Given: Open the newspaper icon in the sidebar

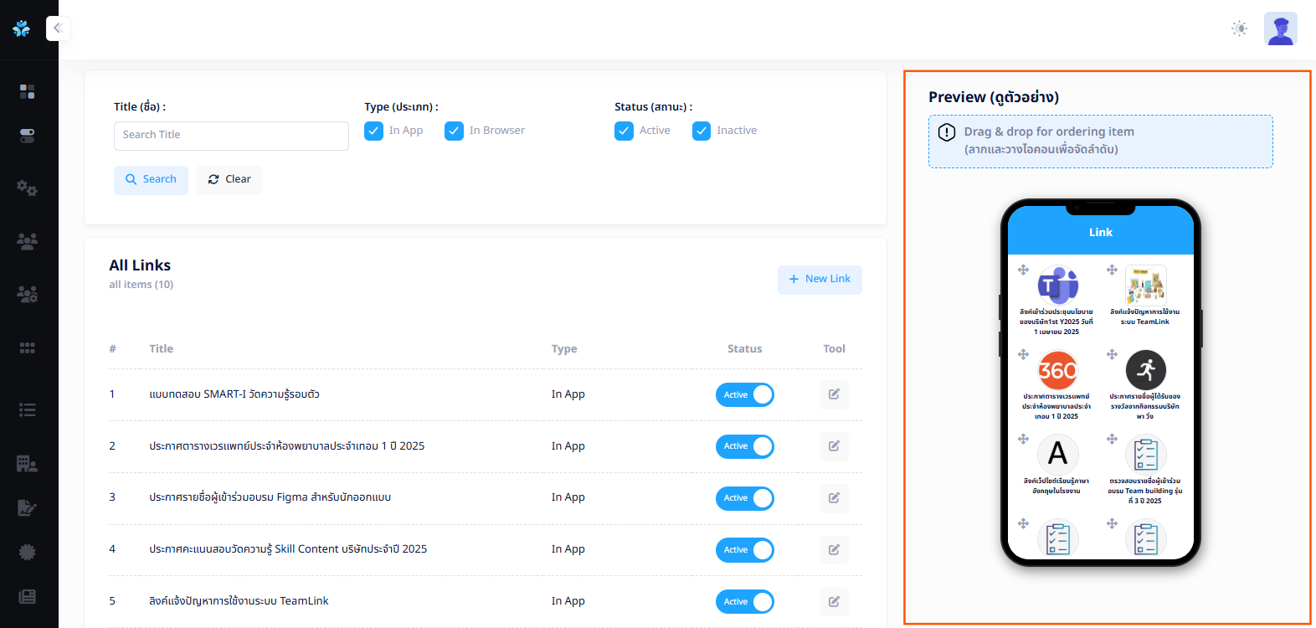Looking at the screenshot, I should pyautogui.click(x=28, y=596).
